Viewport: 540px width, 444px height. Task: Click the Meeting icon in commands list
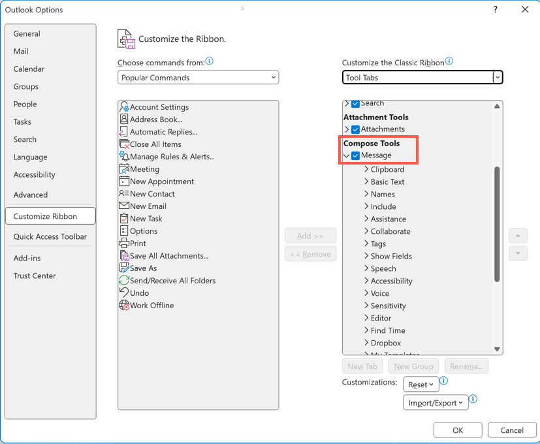pos(124,168)
